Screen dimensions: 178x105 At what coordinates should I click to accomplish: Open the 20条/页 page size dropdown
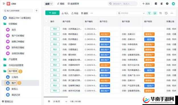point(60,101)
